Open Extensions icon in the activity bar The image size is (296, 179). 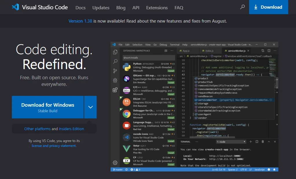pos(115,90)
